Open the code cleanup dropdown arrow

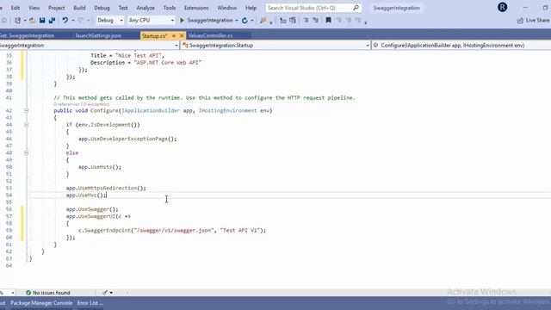tap(111, 293)
